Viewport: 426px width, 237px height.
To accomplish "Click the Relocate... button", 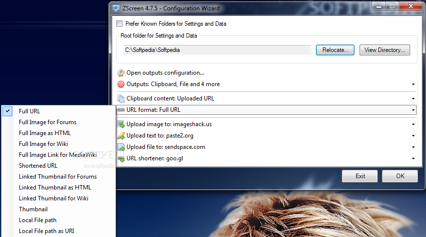I will 335,50.
